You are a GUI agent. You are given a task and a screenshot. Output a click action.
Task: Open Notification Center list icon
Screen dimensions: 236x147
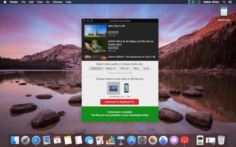pyautogui.click(x=230, y=2)
